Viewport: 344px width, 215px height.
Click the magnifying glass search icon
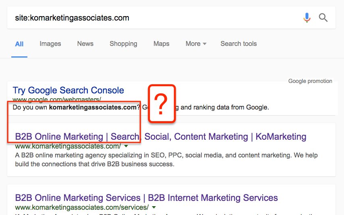point(323,18)
